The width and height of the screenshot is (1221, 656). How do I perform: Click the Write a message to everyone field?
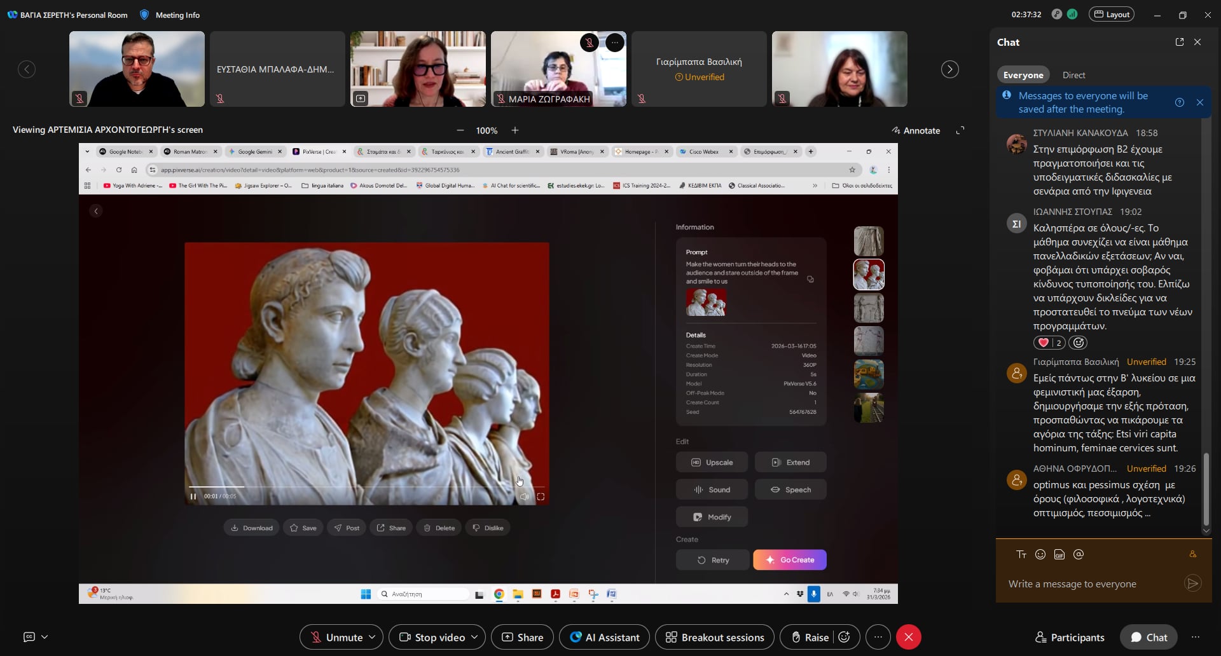pyautogui.click(x=1094, y=584)
